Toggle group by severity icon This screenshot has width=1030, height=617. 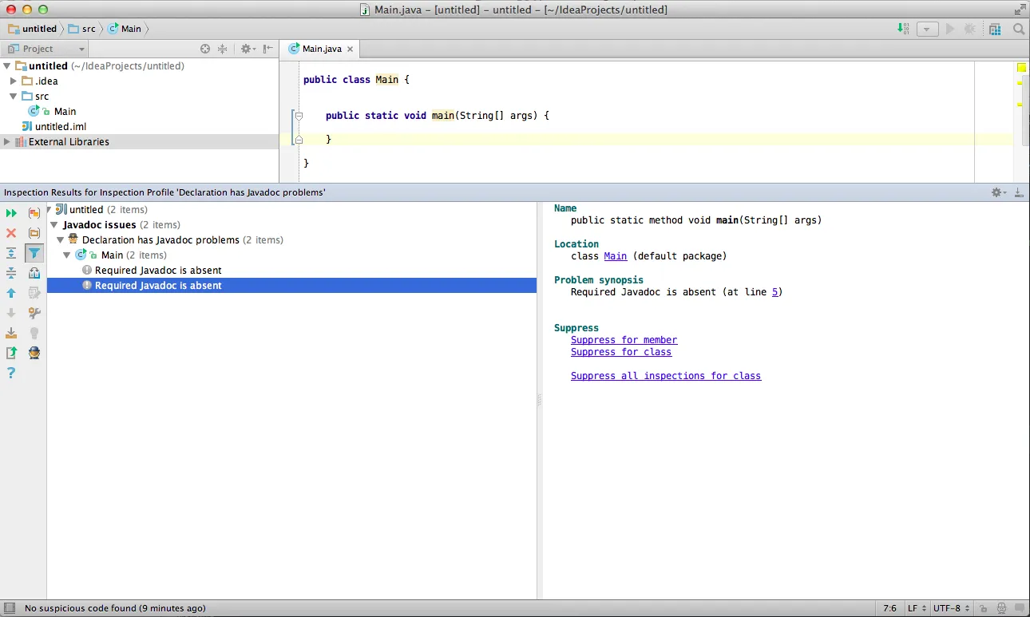[x=34, y=213]
